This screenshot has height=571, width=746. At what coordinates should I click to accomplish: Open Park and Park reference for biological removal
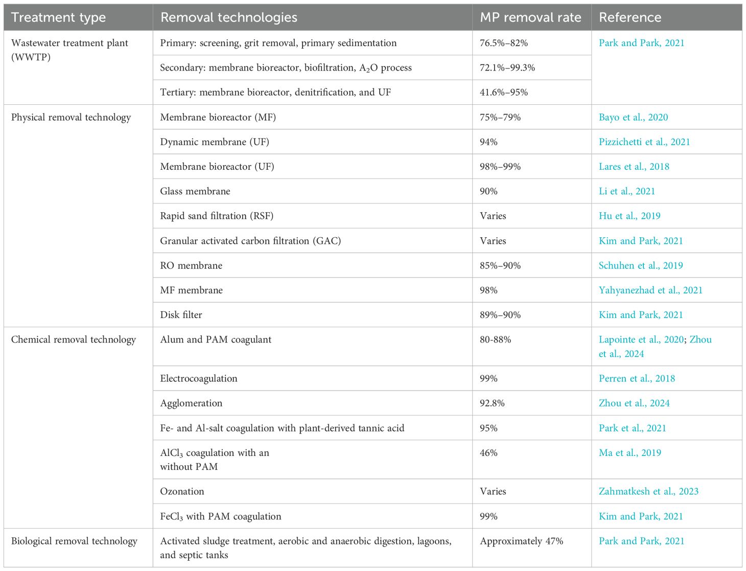click(x=641, y=541)
